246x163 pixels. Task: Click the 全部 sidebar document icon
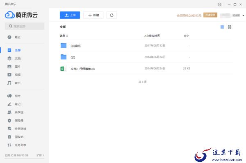(9, 50)
